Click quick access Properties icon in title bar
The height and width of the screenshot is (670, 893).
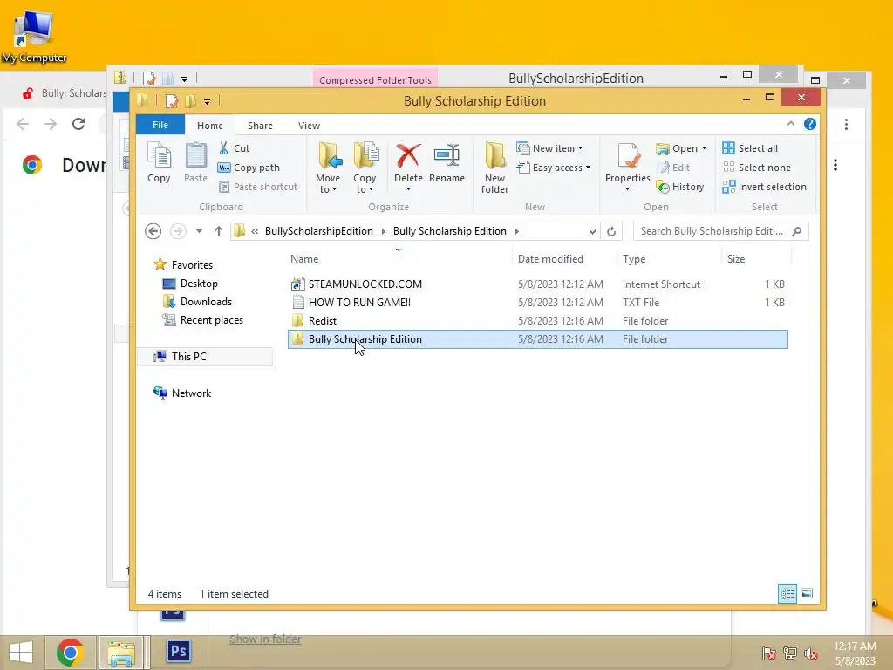(171, 101)
